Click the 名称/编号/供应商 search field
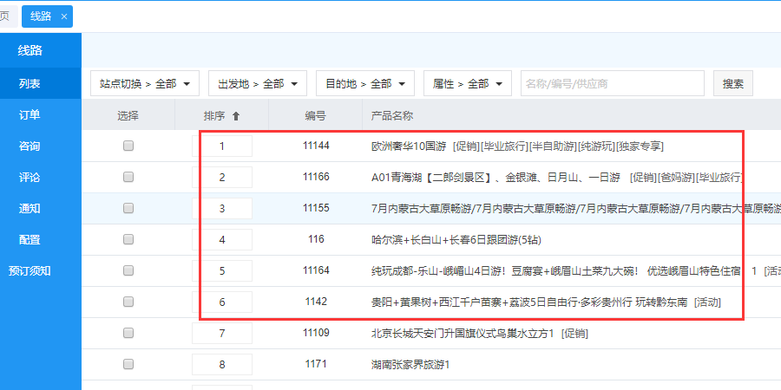The height and width of the screenshot is (390, 781). pyautogui.click(x=612, y=84)
